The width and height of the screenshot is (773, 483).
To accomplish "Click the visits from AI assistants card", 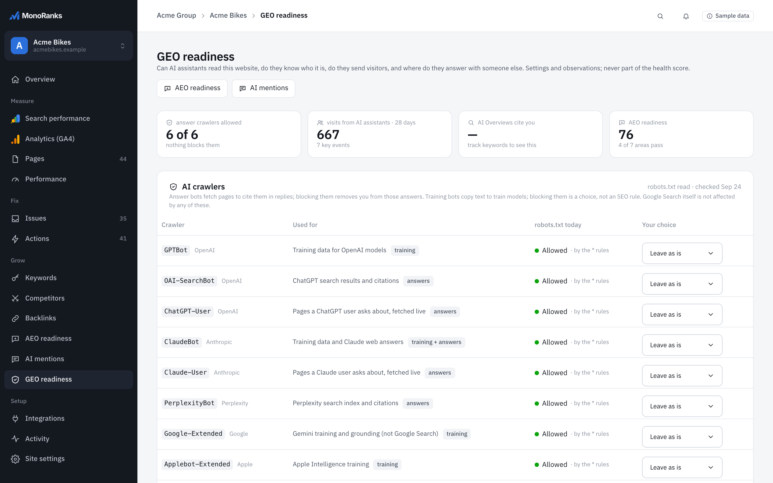I will [380, 134].
